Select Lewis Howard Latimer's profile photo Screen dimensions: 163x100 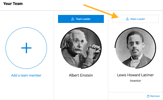[x=135, y=48]
